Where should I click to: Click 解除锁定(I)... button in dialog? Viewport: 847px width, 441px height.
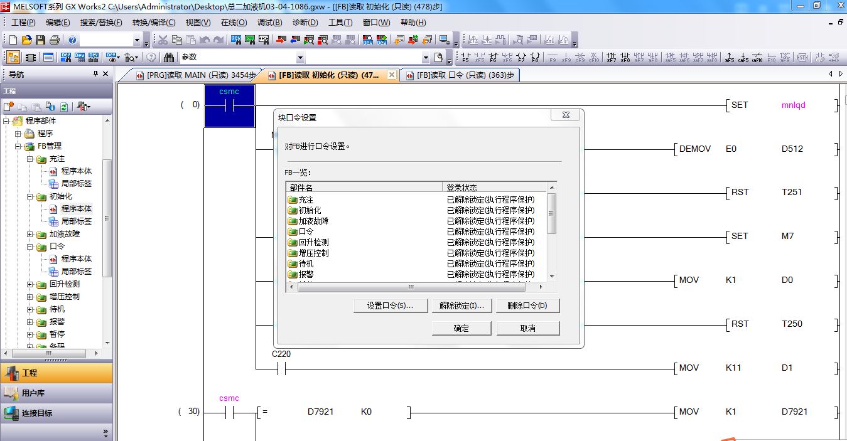click(x=461, y=306)
